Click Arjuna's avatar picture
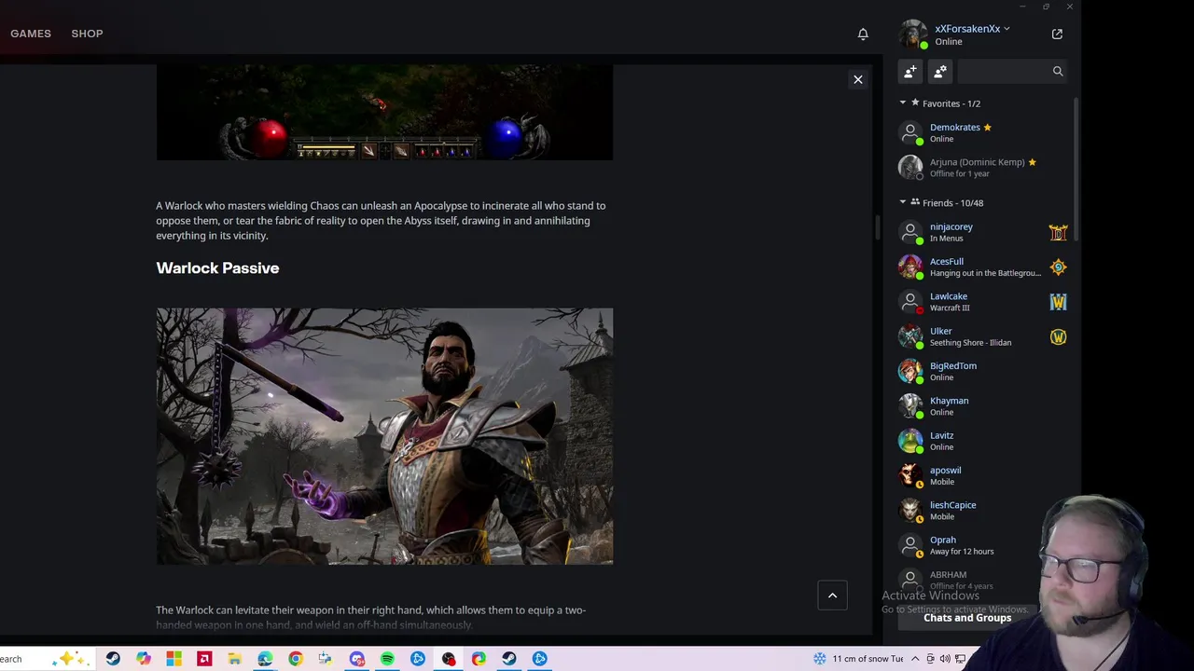 (910, 168)
